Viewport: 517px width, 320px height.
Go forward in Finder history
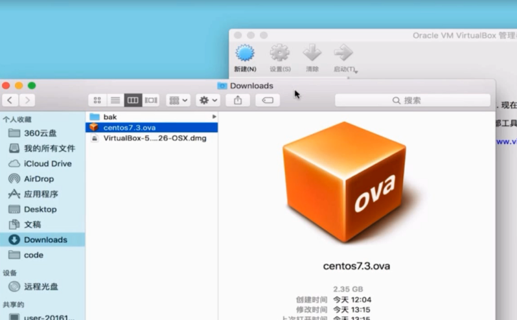[27, 100]
